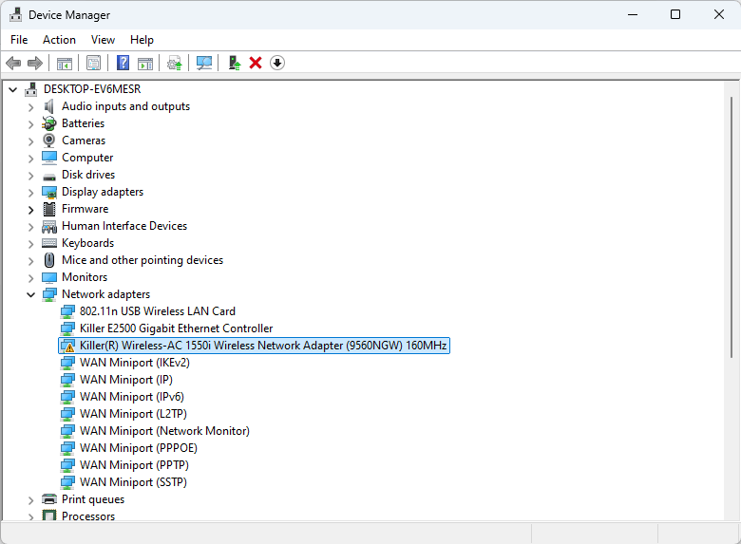Expand the Display adapters category
Image resolution: width=741 pixels, height=544 pixels.
click(30, 193)
